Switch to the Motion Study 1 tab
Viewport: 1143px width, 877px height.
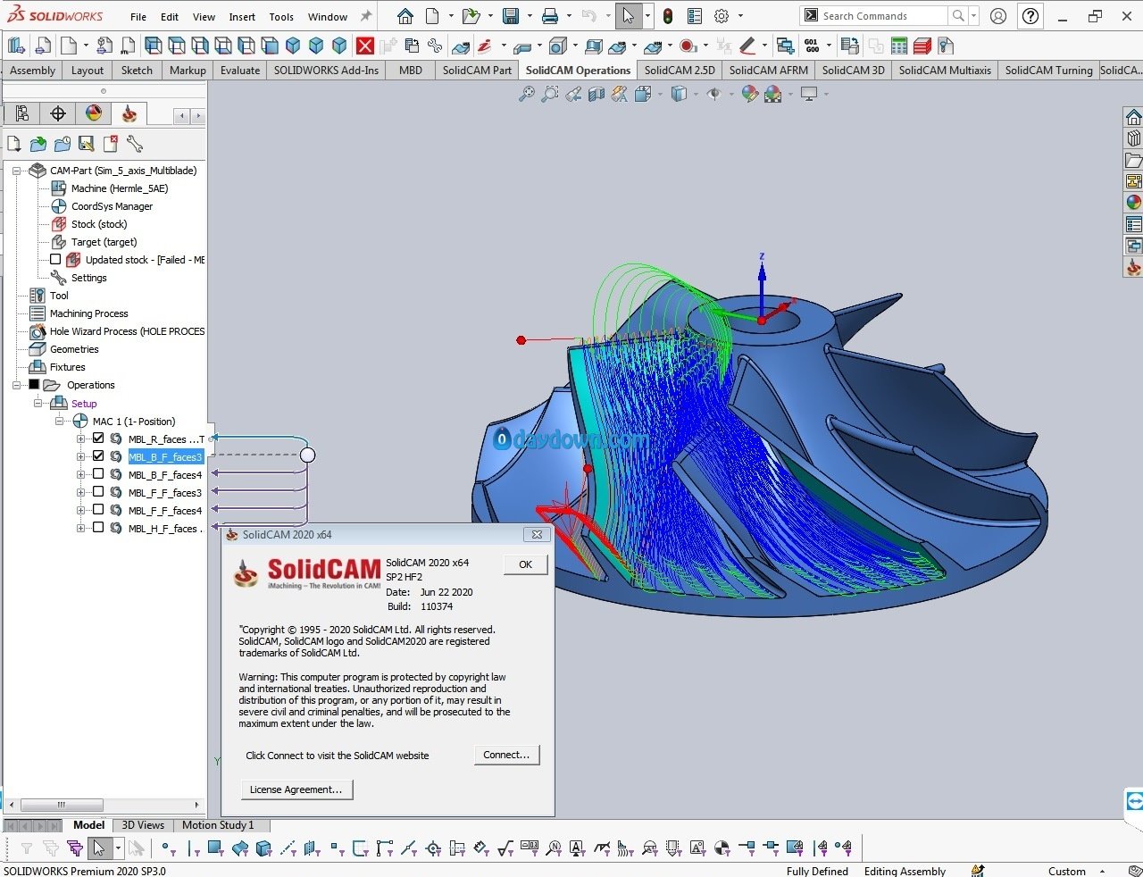click(x=218, y=825)
